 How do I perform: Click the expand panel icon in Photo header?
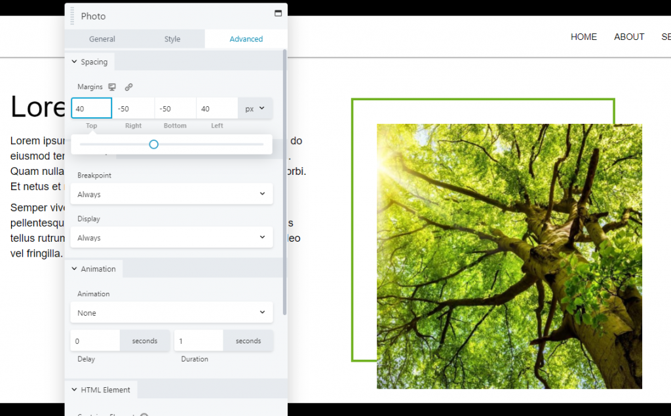click(278, 13)
